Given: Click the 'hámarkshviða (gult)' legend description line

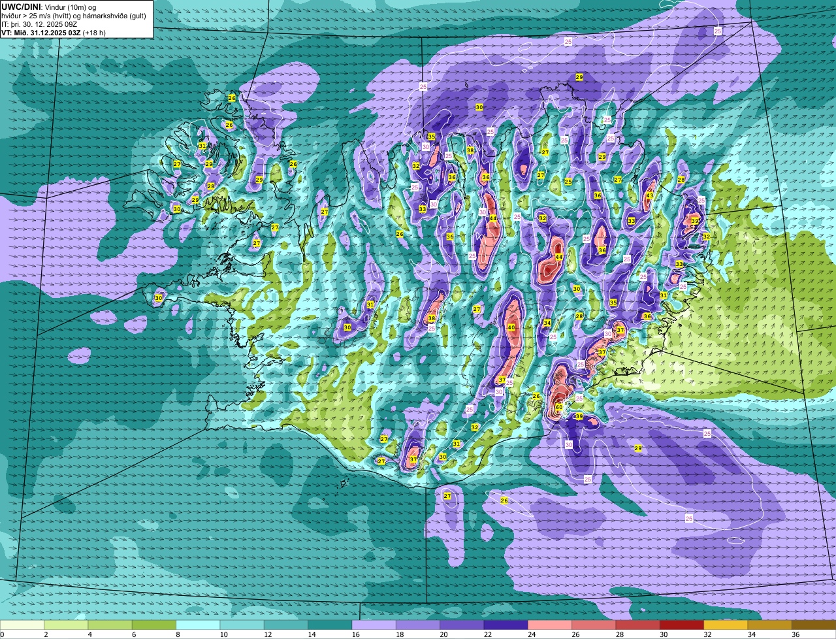Looking at the screenshot, I should (74, 16).
